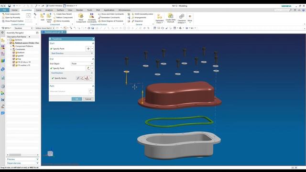Image resolution: width=306 pixels, height=172 pixels.
Task: Switch to the Application ribbon tab
Action: click(x=109, y=10)
